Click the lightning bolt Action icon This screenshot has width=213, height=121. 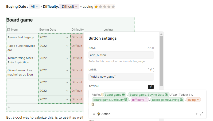pyautogui.click(x=99, y=114)
